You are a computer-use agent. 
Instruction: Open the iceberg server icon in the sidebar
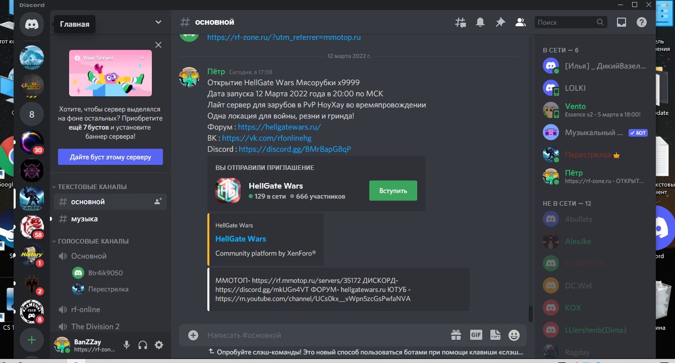[32, 57]
